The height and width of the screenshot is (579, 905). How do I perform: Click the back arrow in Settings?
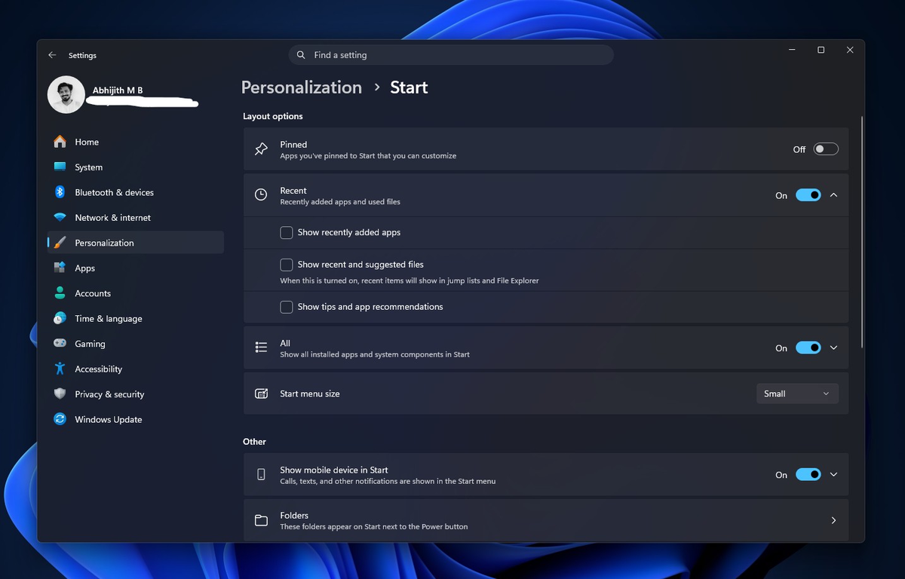(x=52, y=55)
